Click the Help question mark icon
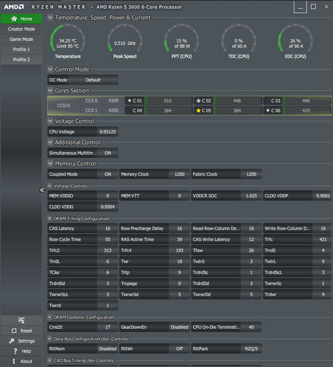The image size is (333, 367). [x=15, y=351]
